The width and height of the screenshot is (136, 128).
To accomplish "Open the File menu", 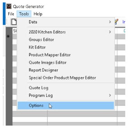I will point(11,14).
